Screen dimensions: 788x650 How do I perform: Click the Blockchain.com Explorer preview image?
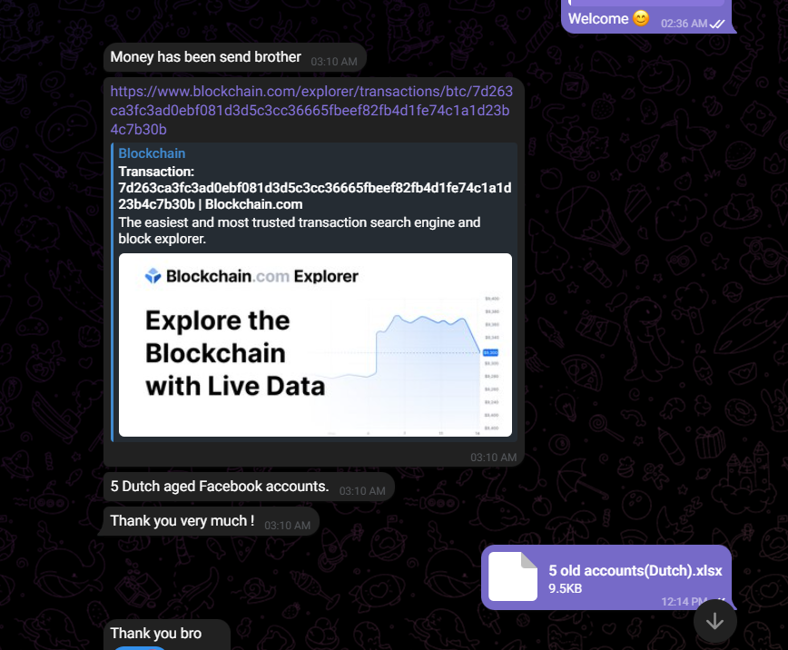click(315, 345)
